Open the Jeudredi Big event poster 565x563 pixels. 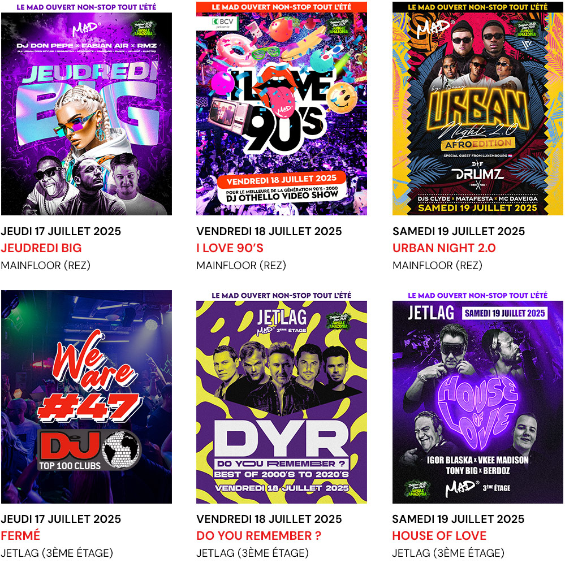click(x=87, y=109)
